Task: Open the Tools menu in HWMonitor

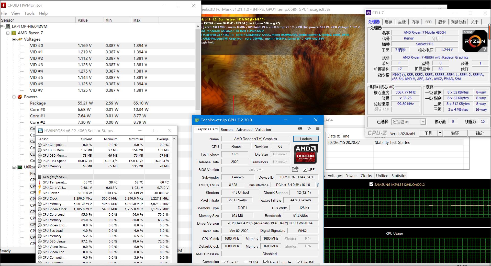Action: tap(29, 13)
